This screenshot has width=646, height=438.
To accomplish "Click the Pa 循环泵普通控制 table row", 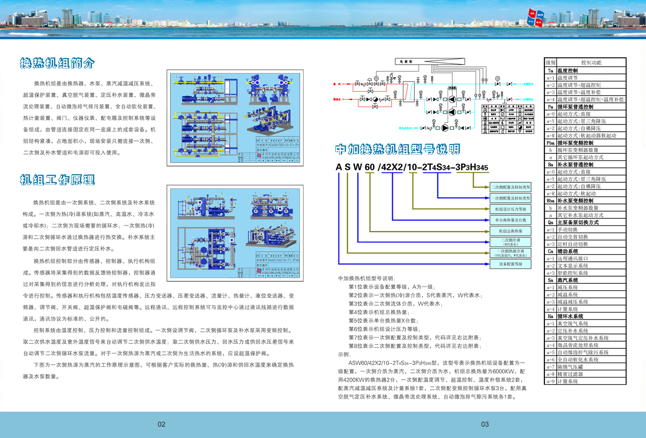I will (585, 107).
